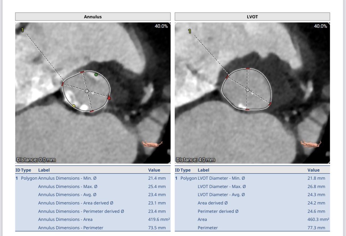Click the ID column header in Annulus table
The width and height of the screenshot is (346, 236).
click(18, 170)
